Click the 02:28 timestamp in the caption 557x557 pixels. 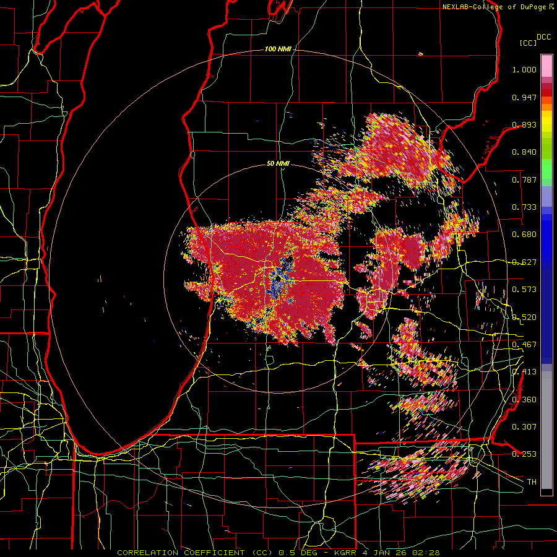[x=426, y=553]
